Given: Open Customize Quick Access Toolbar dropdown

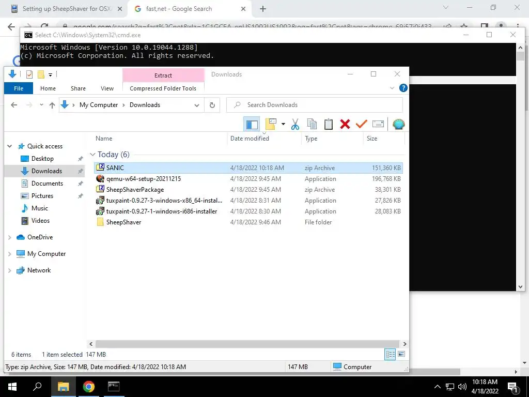Looking at the screenshot, I should [x=50, y=74].
